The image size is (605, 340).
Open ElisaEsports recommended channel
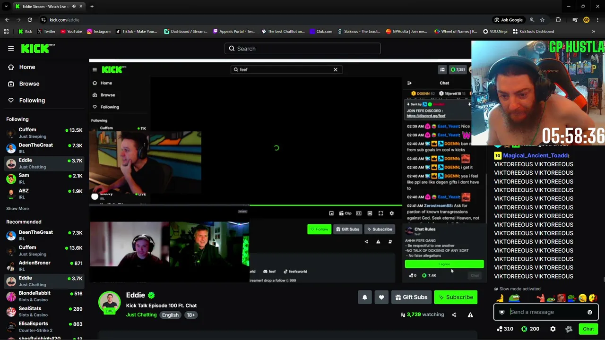[44, 327]
